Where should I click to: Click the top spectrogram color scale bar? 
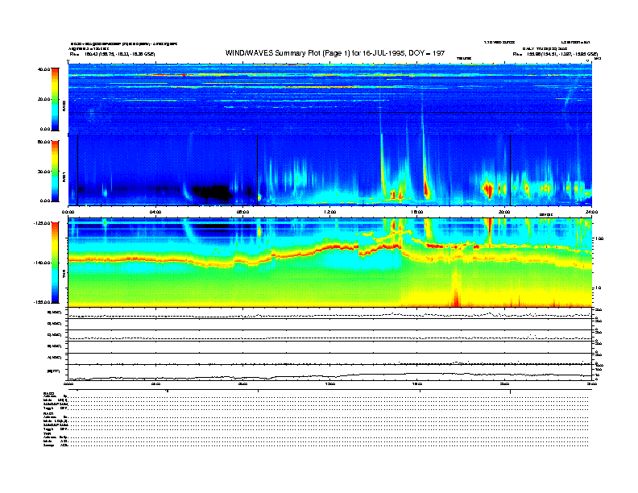[55, 99]
